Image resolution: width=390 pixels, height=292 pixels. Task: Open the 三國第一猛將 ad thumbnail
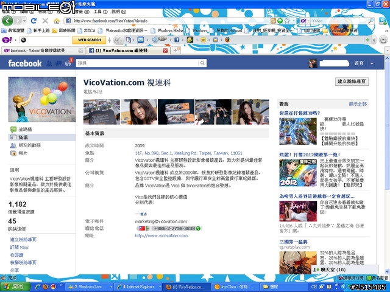(298, 263)
